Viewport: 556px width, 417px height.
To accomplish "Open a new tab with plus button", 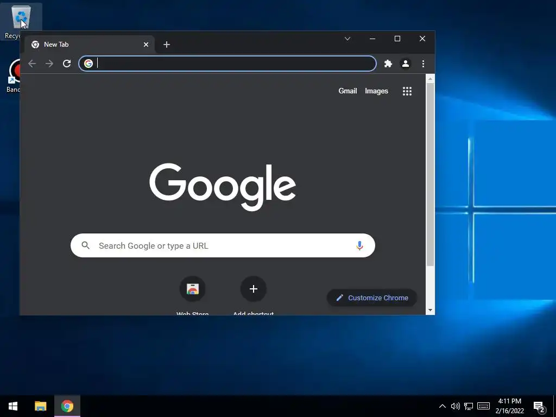I will 167,45.
